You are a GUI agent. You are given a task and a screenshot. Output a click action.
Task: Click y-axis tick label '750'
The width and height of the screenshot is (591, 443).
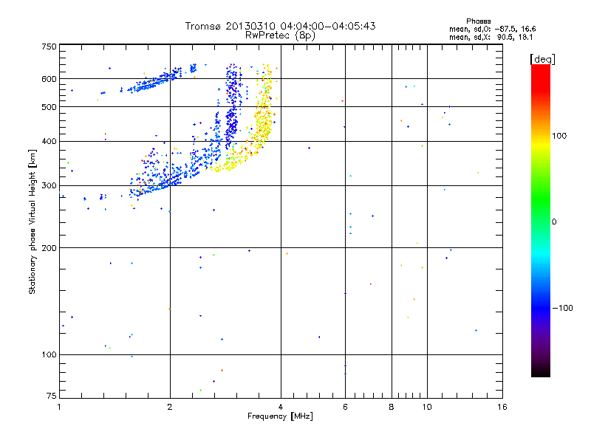(x=49, y=47)
